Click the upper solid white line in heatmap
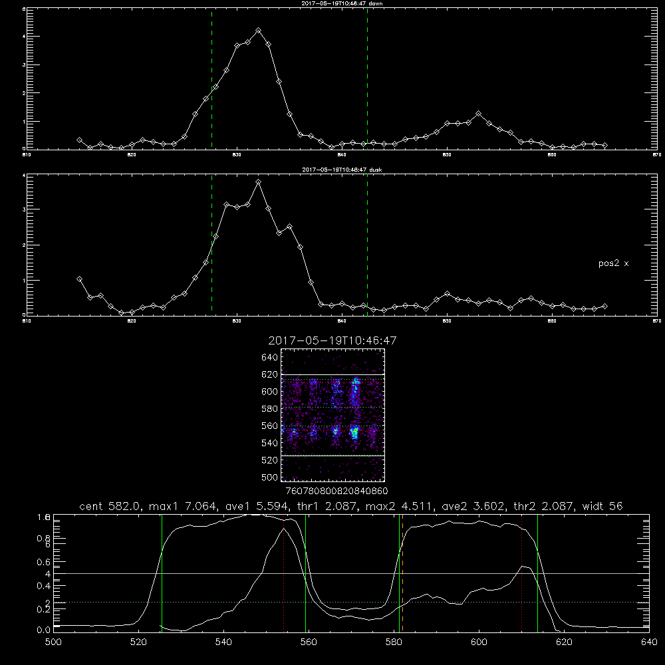665x665 pixels. tap(332, 374)
